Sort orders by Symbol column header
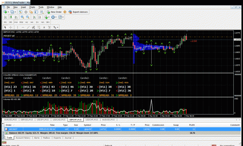This screenshot has width=243, height=146. click(x=87, y=125)
